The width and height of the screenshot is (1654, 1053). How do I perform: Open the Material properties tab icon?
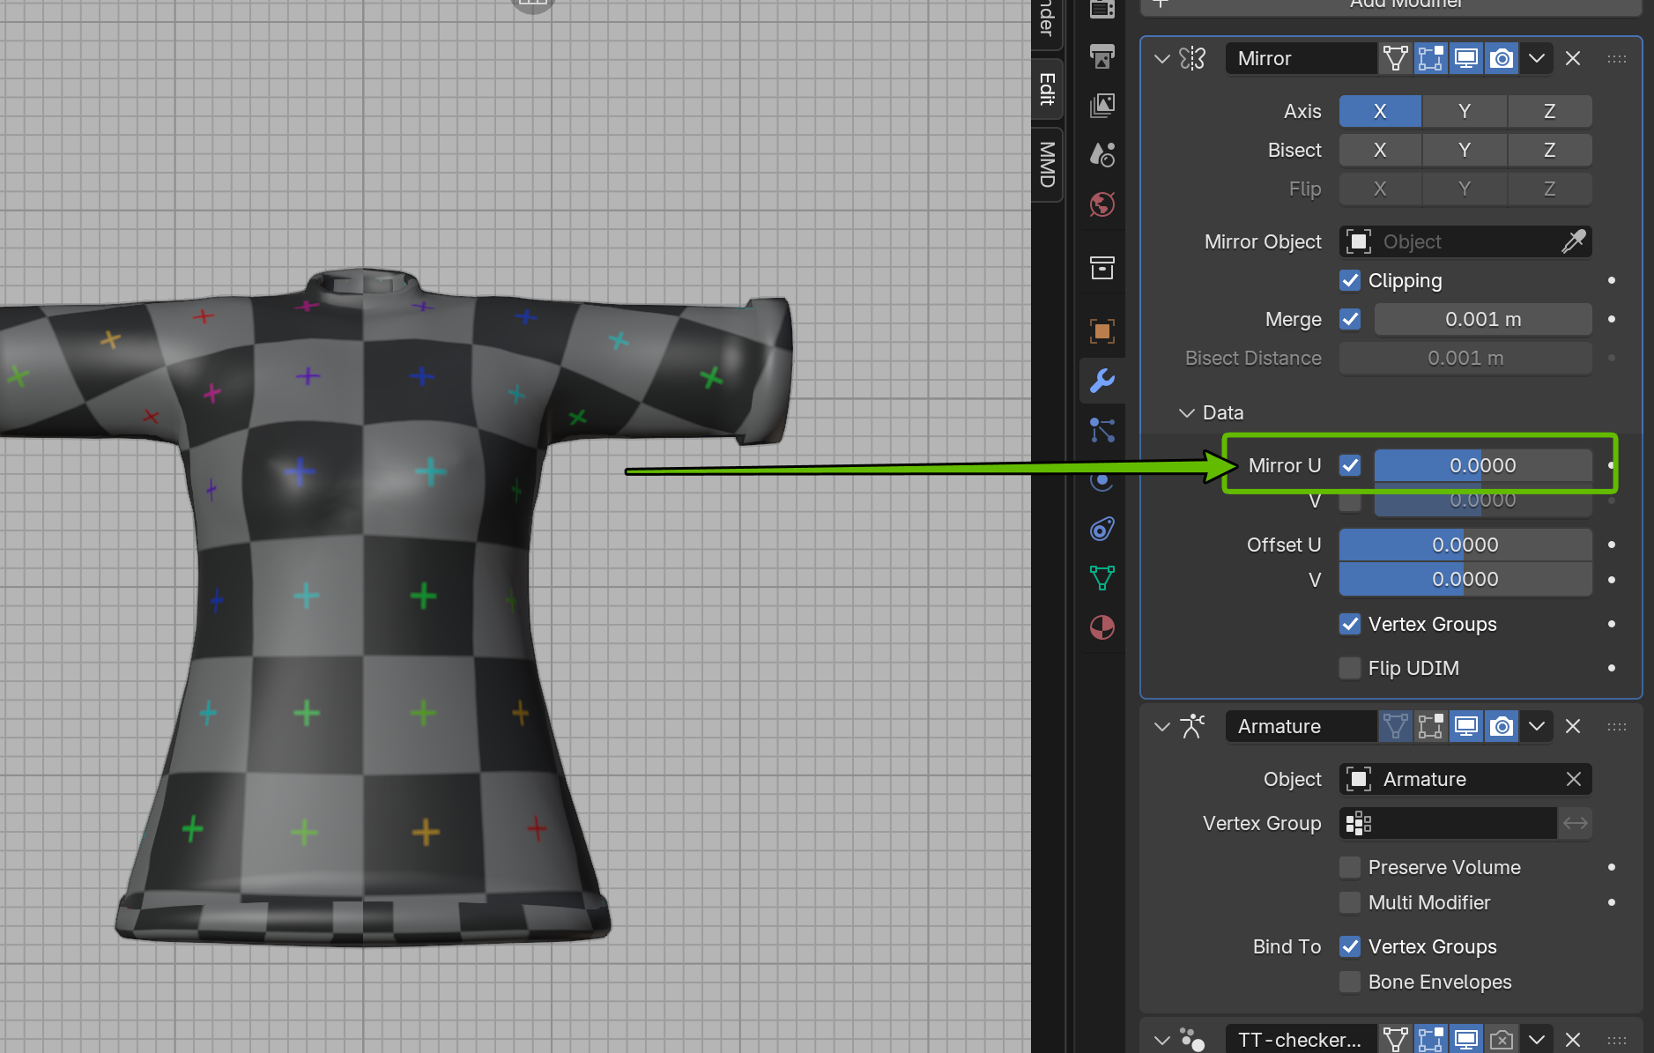(x=1101, y=627)
